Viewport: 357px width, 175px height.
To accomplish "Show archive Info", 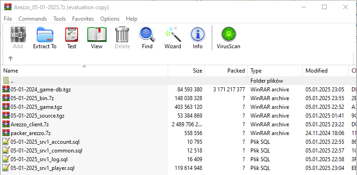I will pyautogui.click(x=198, y=34).
